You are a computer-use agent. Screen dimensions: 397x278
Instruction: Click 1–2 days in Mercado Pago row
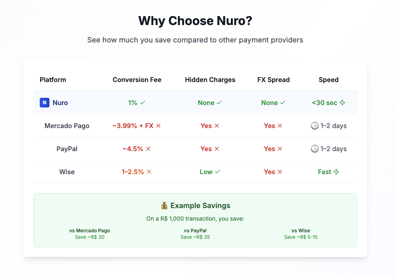click(333, 126)
